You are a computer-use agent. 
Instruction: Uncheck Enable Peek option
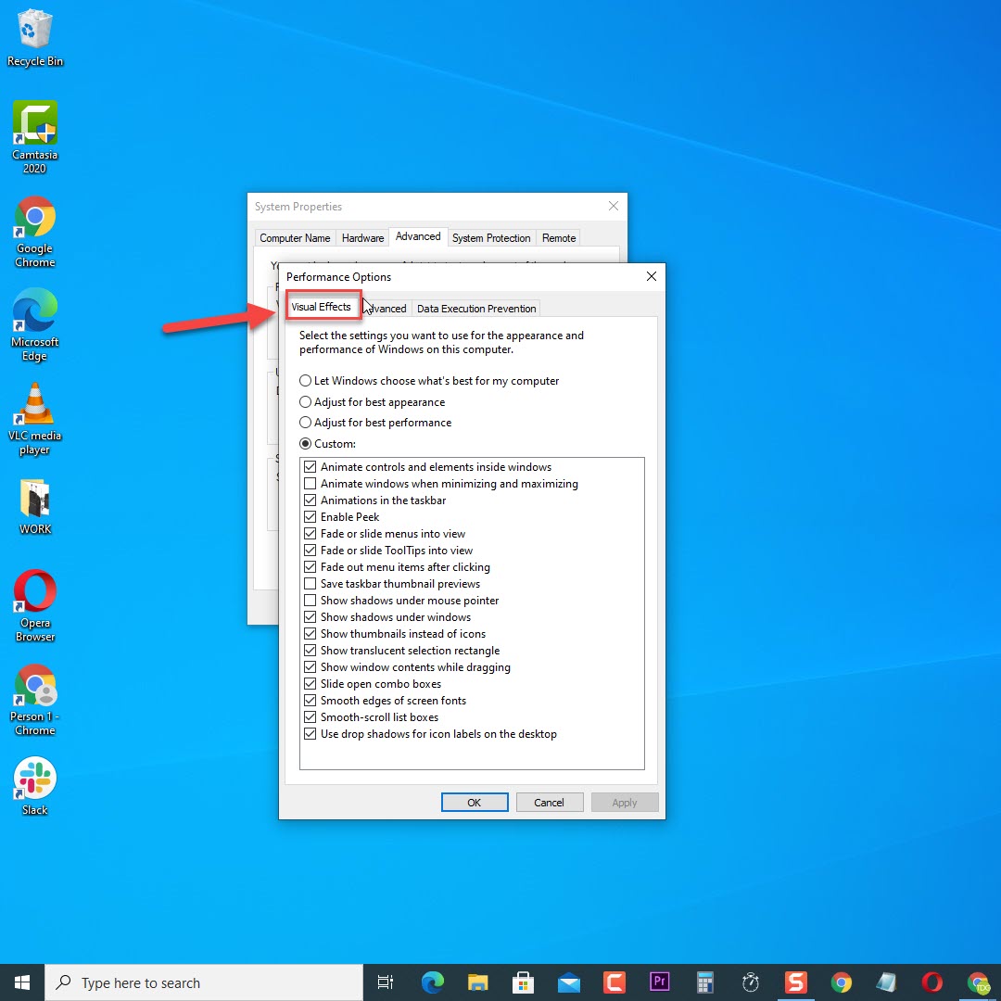310,517
